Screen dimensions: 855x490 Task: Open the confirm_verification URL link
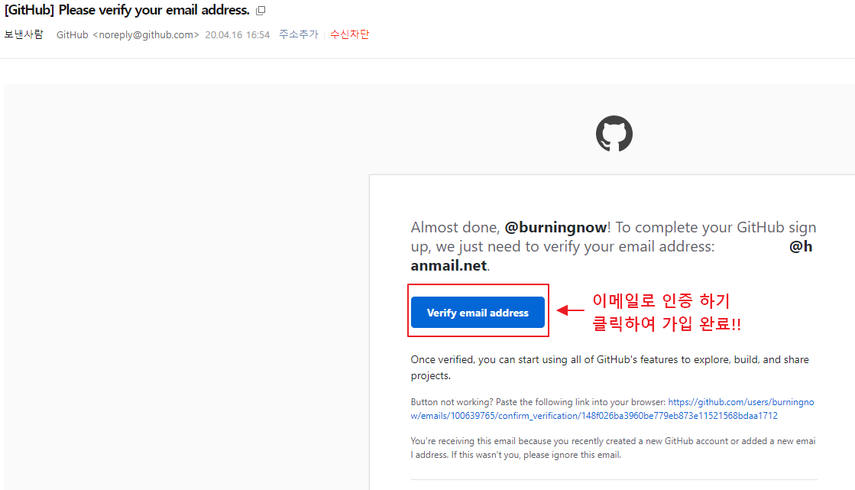pos(612,409)
